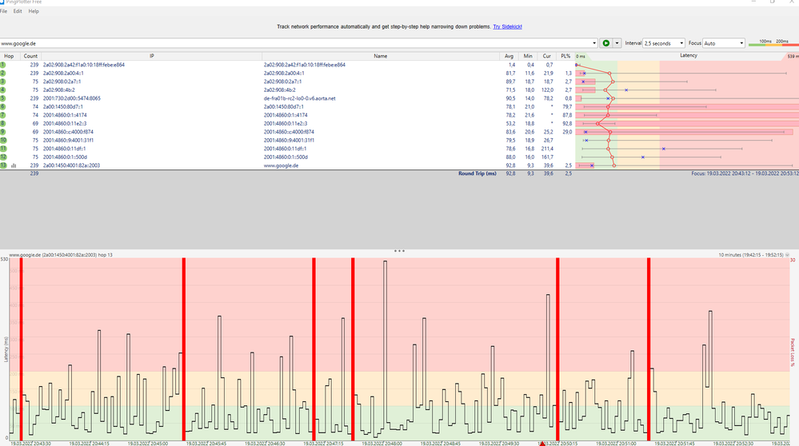The width and height of the screenshot is (799, 446).
Task: Select IP 2001:4860::9:4001:31f1 cell
Action: (x=68, y=140)
